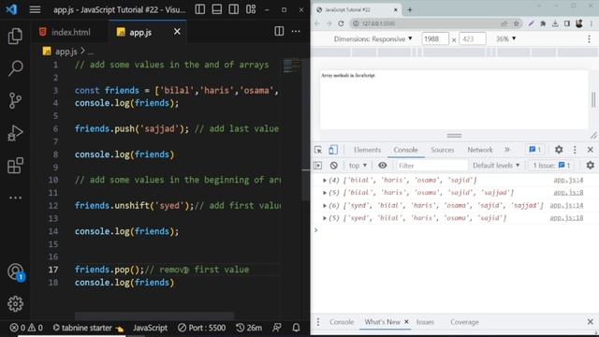Bookmark this page with star icon
Screen dimensions: 599x337
click(x=516, y=23)
